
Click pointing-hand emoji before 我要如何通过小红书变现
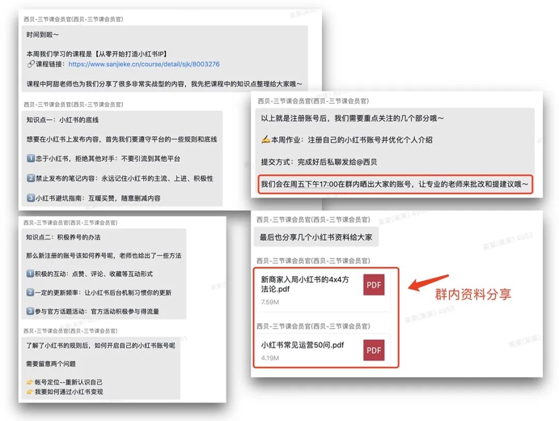click(30, 392)
